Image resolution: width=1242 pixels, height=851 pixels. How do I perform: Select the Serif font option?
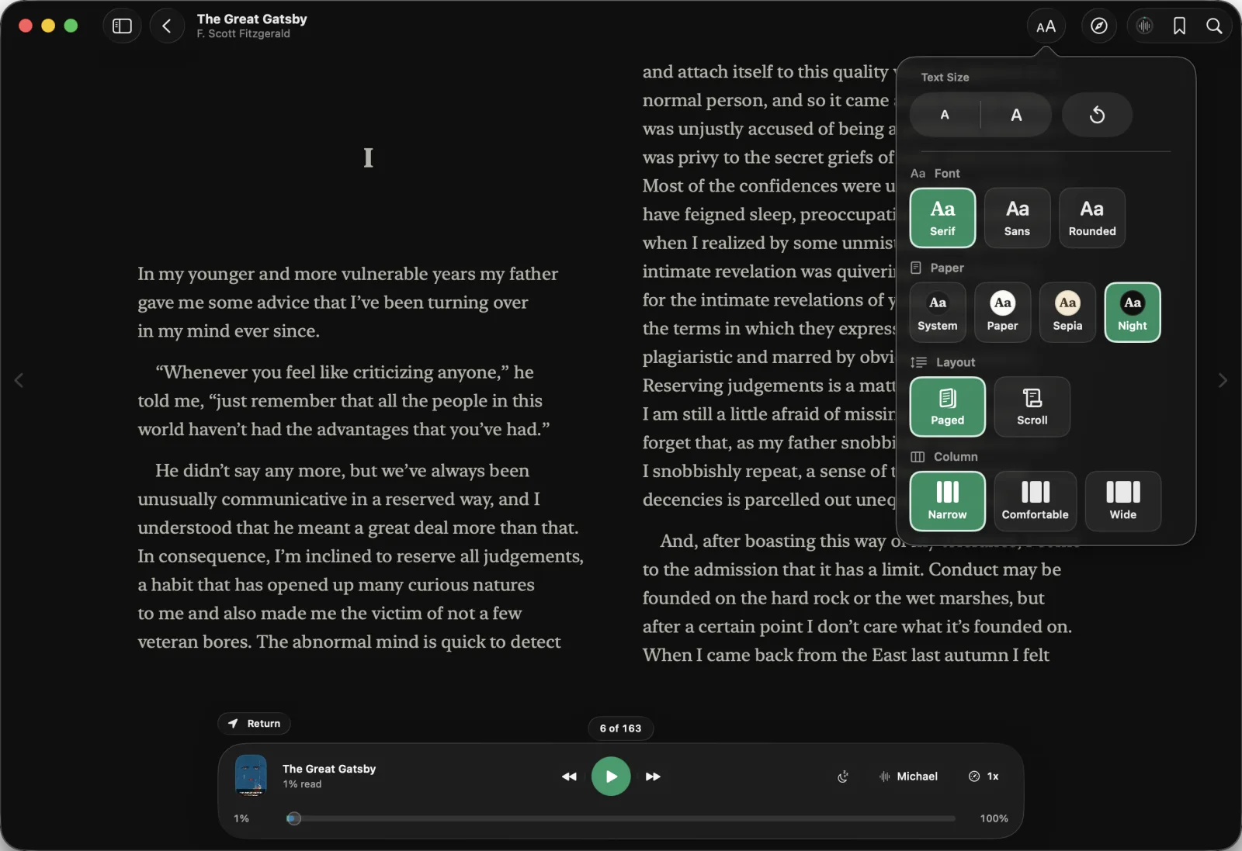(x=942, y=218)
